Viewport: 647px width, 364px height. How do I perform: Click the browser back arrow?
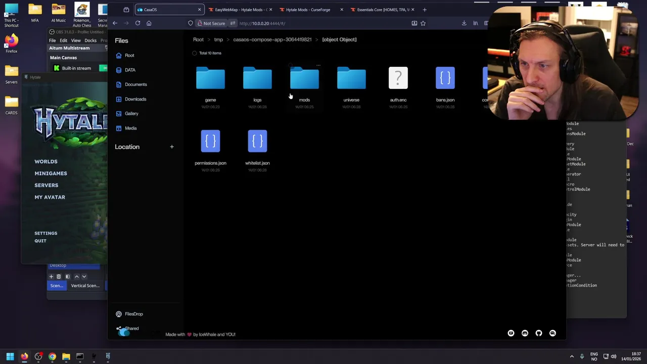point(115,23)
